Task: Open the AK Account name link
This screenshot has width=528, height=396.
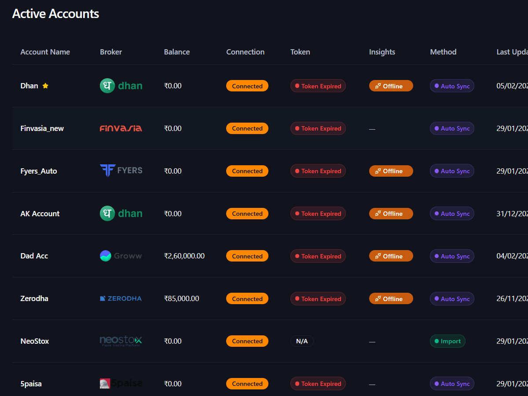Action: coord(40,213)
